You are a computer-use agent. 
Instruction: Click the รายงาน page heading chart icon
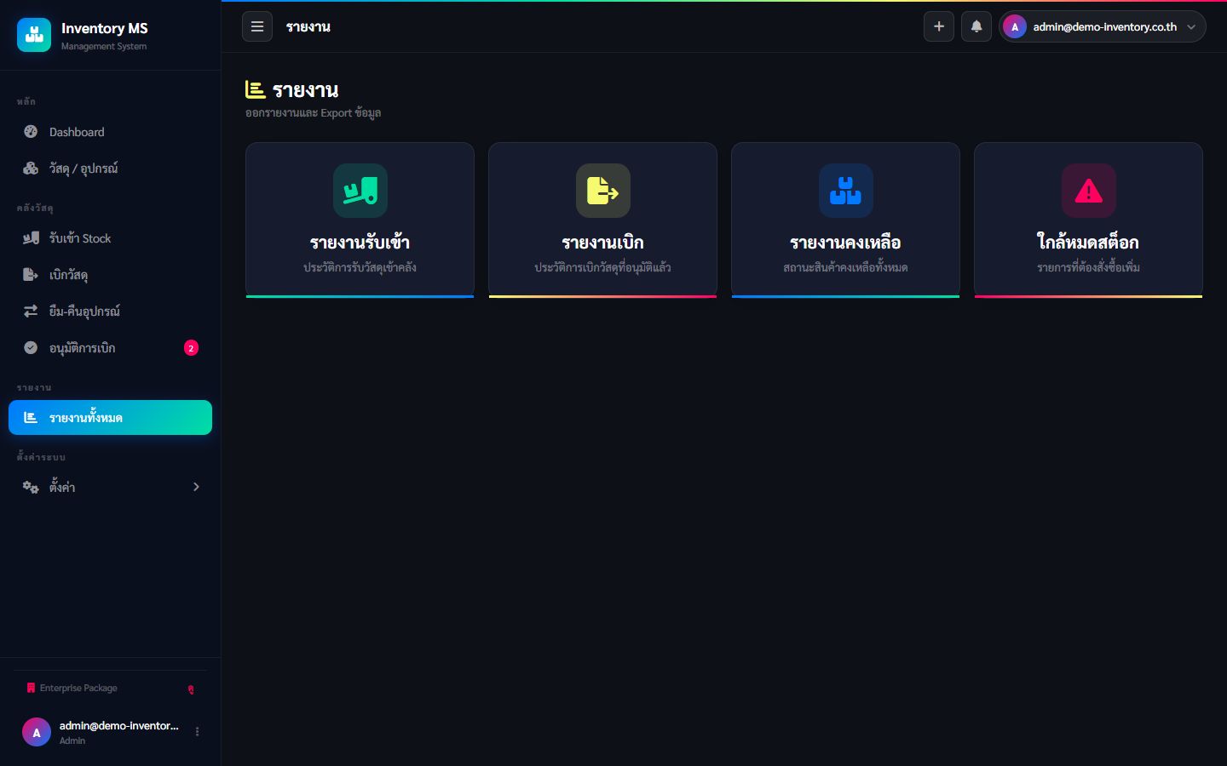(x=255, y=89)
